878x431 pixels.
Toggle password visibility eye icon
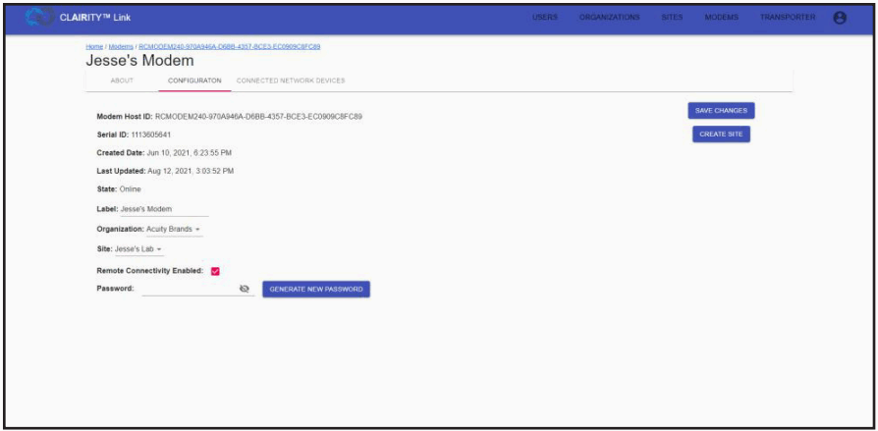(244, 289)
